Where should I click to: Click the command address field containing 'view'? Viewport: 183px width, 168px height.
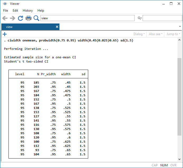pos(87,18)
